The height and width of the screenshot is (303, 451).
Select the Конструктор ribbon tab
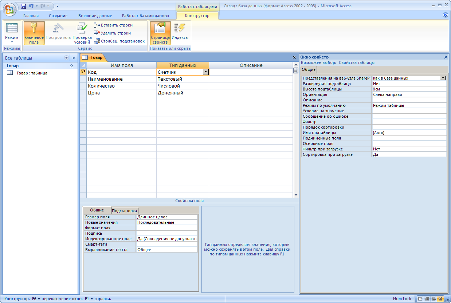pyautogui.click(x=197, y=16)
